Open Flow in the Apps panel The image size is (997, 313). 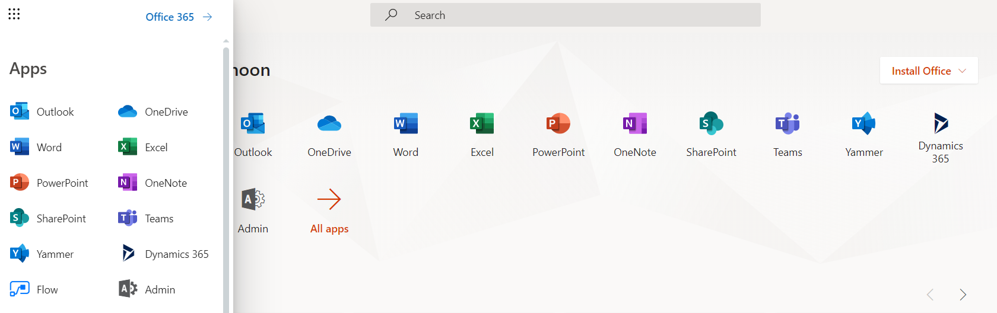pos(34,289)
